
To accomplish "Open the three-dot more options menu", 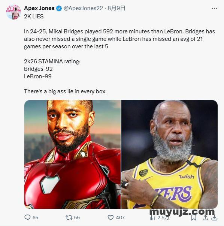I will click(214, 8).
